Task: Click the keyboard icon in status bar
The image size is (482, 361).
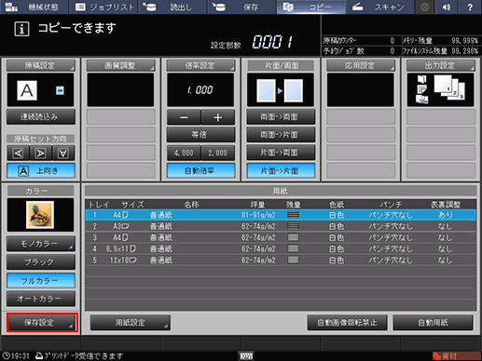Action: [x=246, y=355]
